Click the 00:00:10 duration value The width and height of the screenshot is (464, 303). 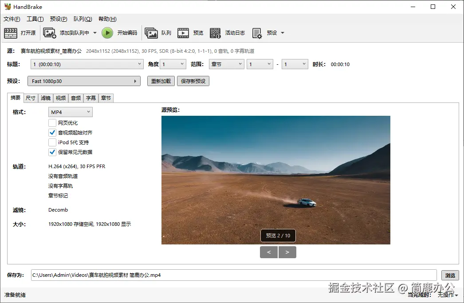click(x=340, y=64)
